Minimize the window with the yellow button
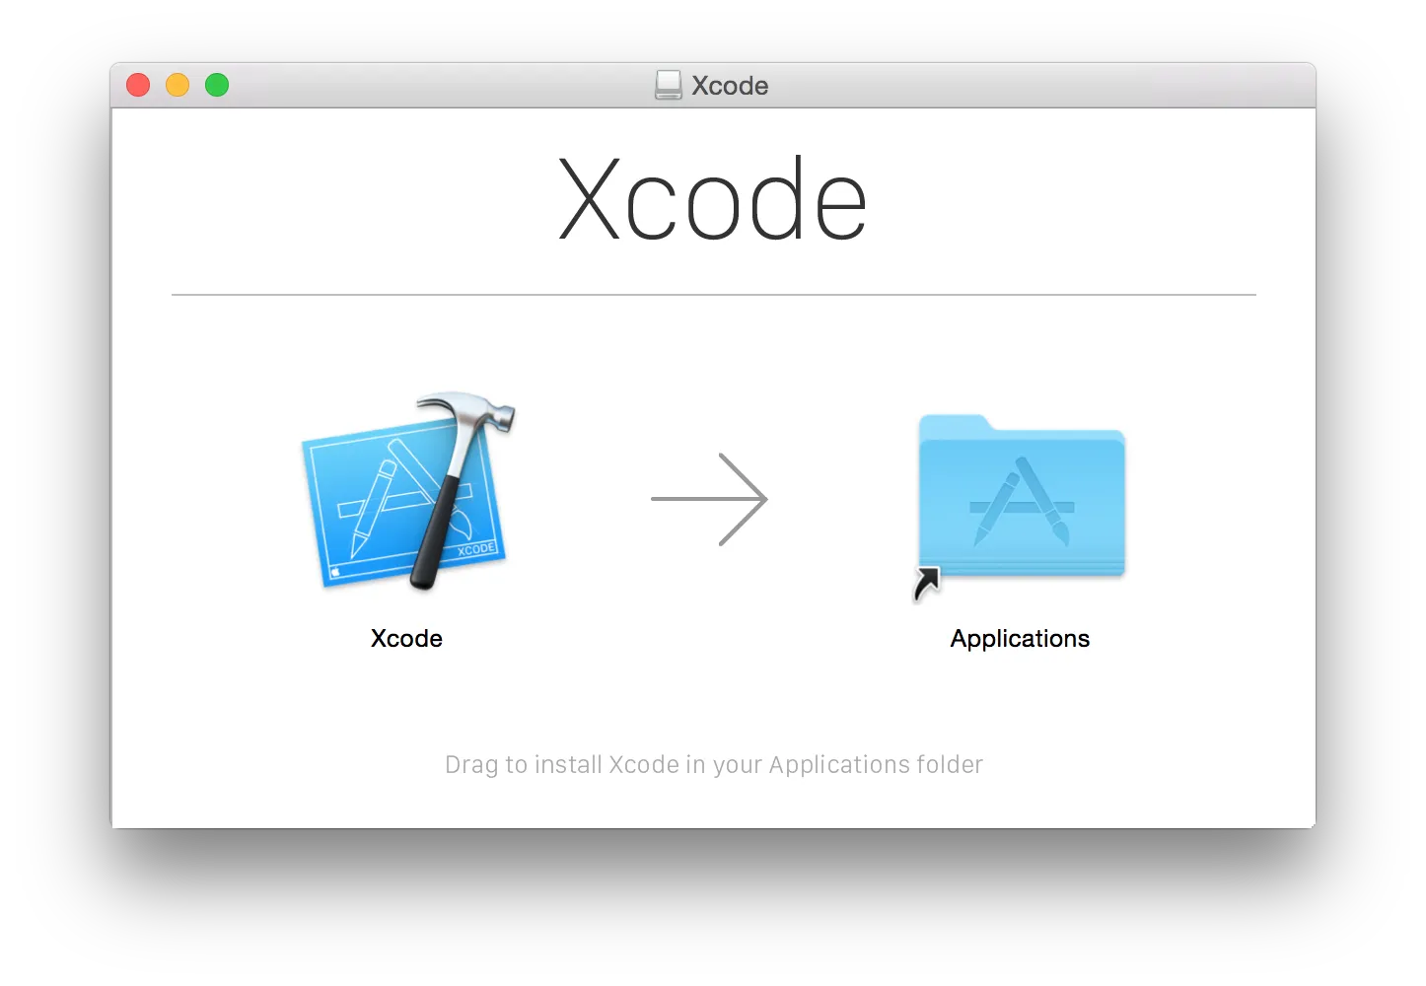The height and width of the screenshot is (986, 1426). pyautogui.click(x=178, y=86)
